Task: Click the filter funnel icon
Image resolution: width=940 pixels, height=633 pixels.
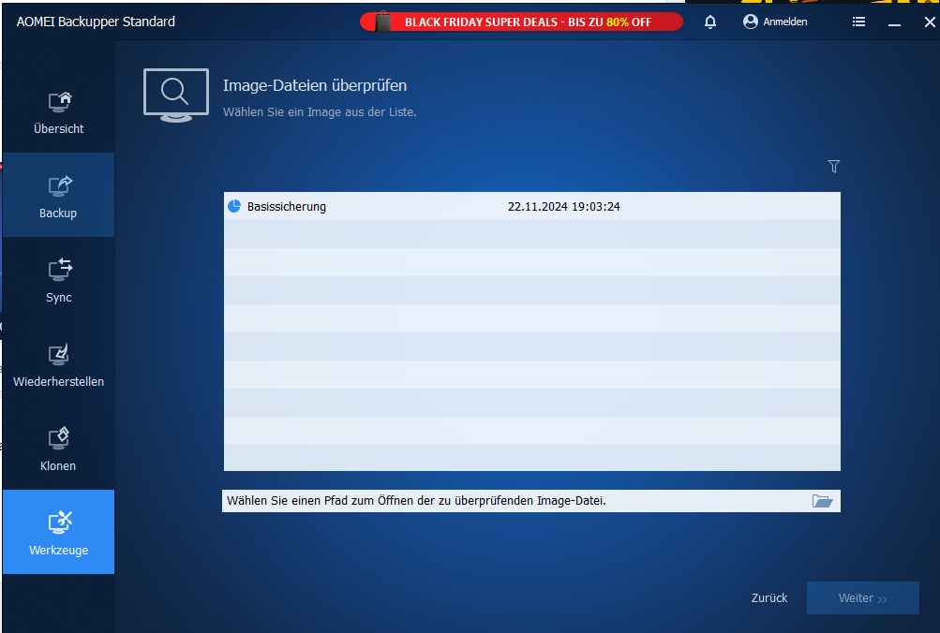Action: [833, 166]
